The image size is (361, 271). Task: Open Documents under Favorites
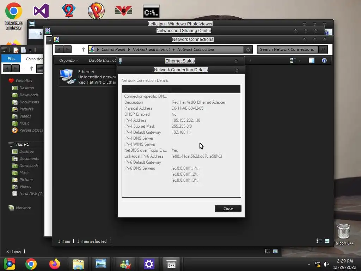tap(29, 102)
